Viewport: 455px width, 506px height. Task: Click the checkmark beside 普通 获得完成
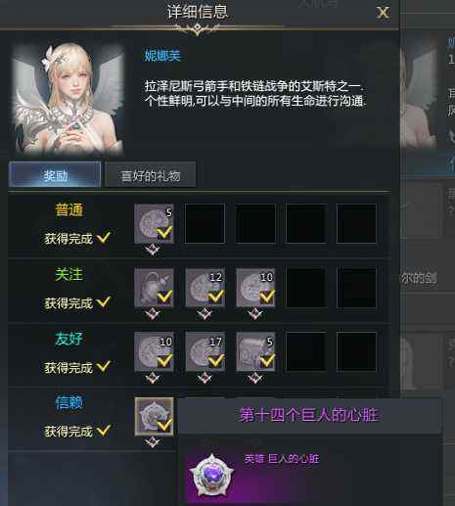click(x=104, y=237)
